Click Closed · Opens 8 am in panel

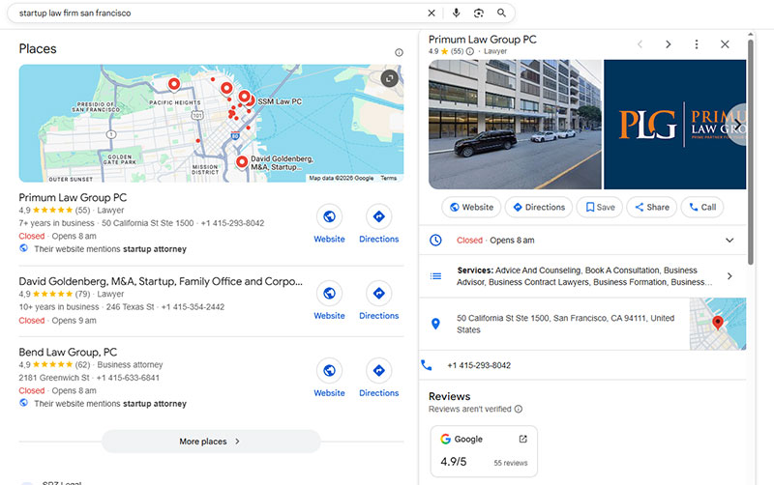click(495, 240)
